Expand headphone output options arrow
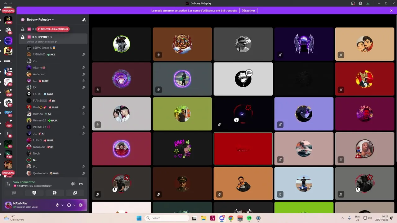 74,205
